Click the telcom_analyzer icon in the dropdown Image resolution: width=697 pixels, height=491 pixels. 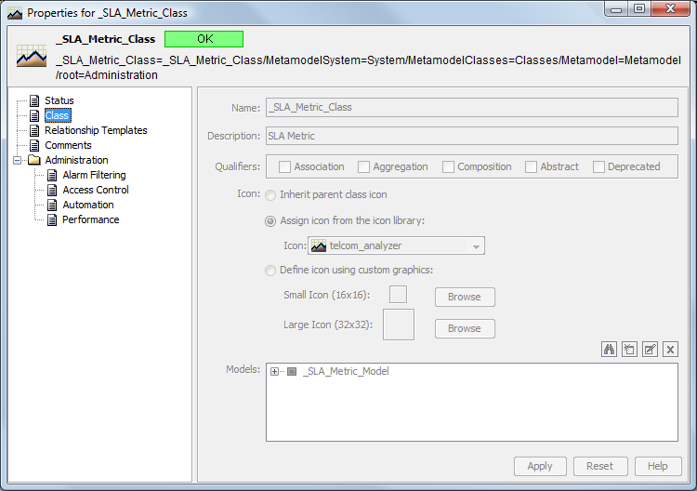tap(318, 245)
